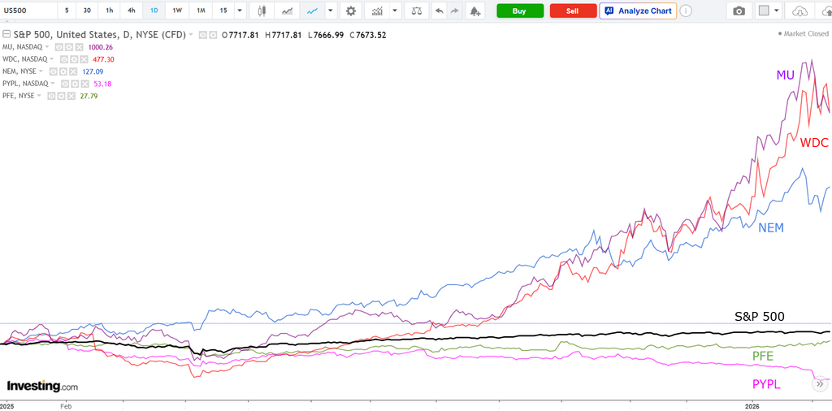Select the 1D timeframe
This screenshot has height=411, width=832.
click(154, 11)
